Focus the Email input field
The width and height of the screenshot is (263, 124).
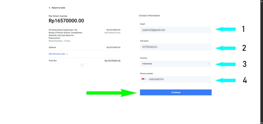coord(176,30)
